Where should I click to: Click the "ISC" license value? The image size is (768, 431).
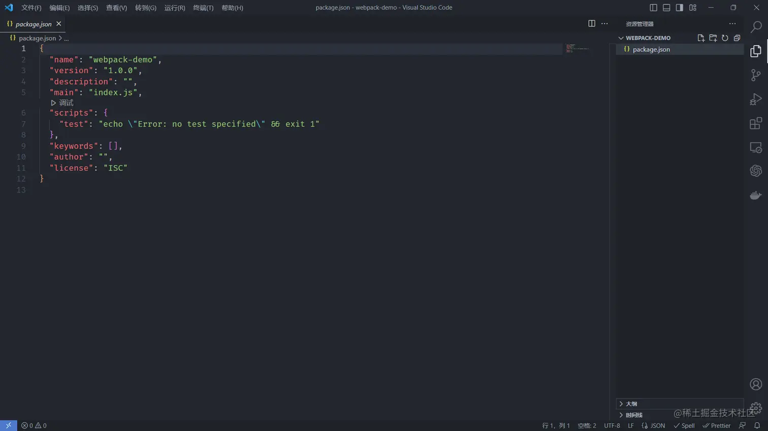pos(115,168)
